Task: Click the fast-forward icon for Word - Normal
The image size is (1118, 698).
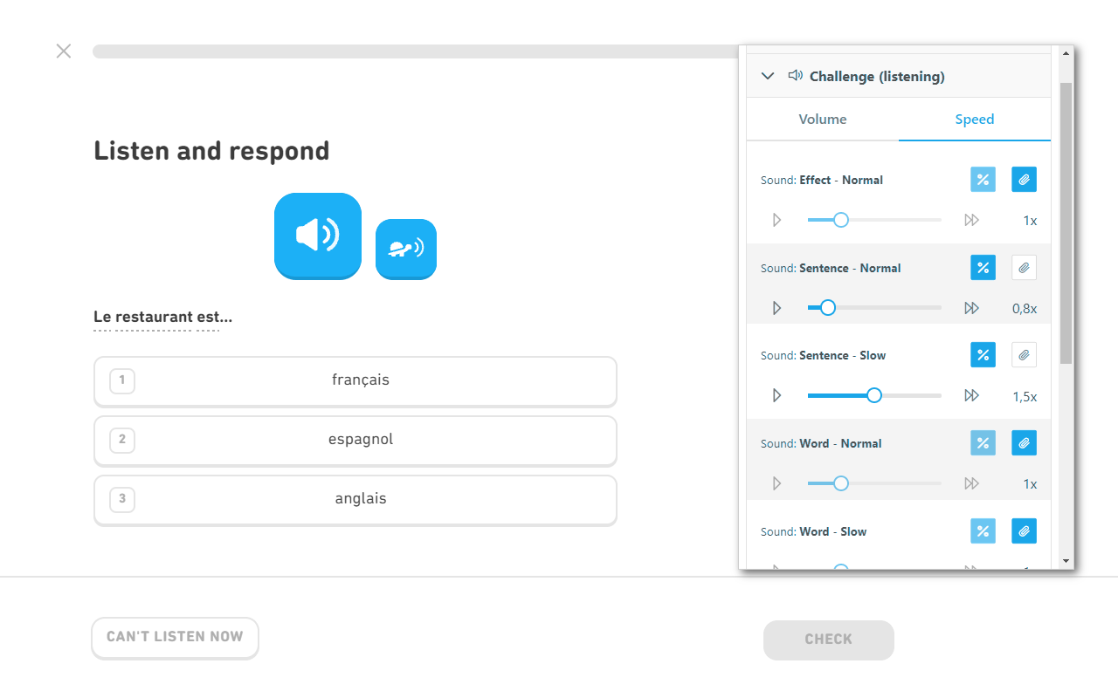Action: (x=972, y=482)
